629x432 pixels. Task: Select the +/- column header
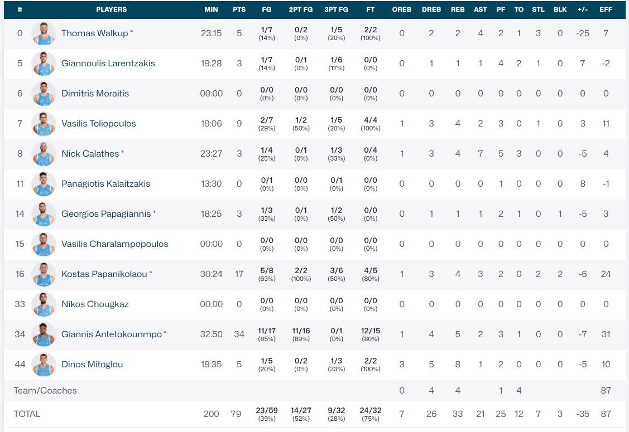pyautogui.click(x=583, y=9)
